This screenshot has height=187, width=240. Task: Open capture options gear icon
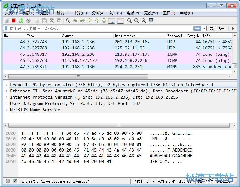(x=28, y=21)
